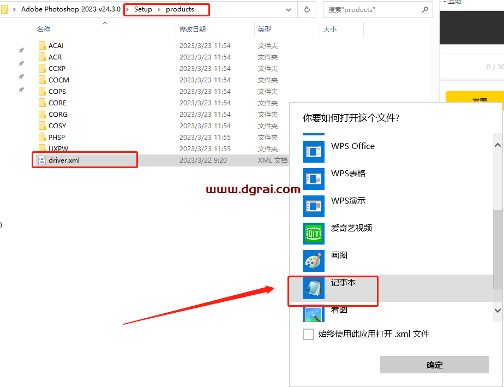Screen dimensions: 504x387
Task: Select the 看图 image viewer icon
Action: point(314,313)
